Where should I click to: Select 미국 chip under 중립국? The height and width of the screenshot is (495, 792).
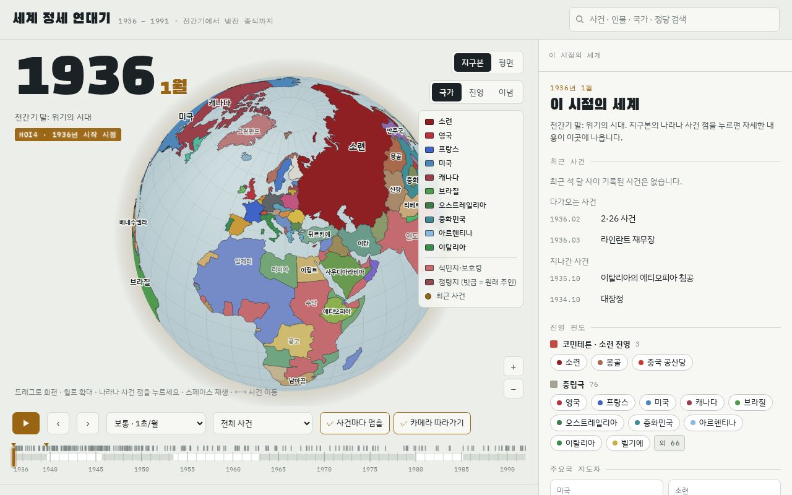click(x=657, y=402)
